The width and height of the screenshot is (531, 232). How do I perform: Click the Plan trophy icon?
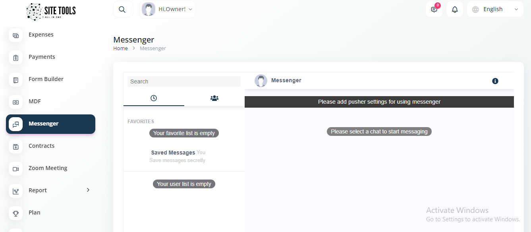click(x=16, y=213)
